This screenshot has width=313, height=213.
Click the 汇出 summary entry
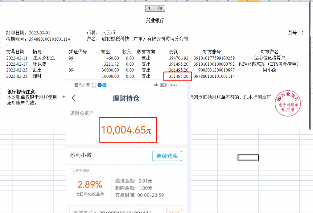(37, 70)
